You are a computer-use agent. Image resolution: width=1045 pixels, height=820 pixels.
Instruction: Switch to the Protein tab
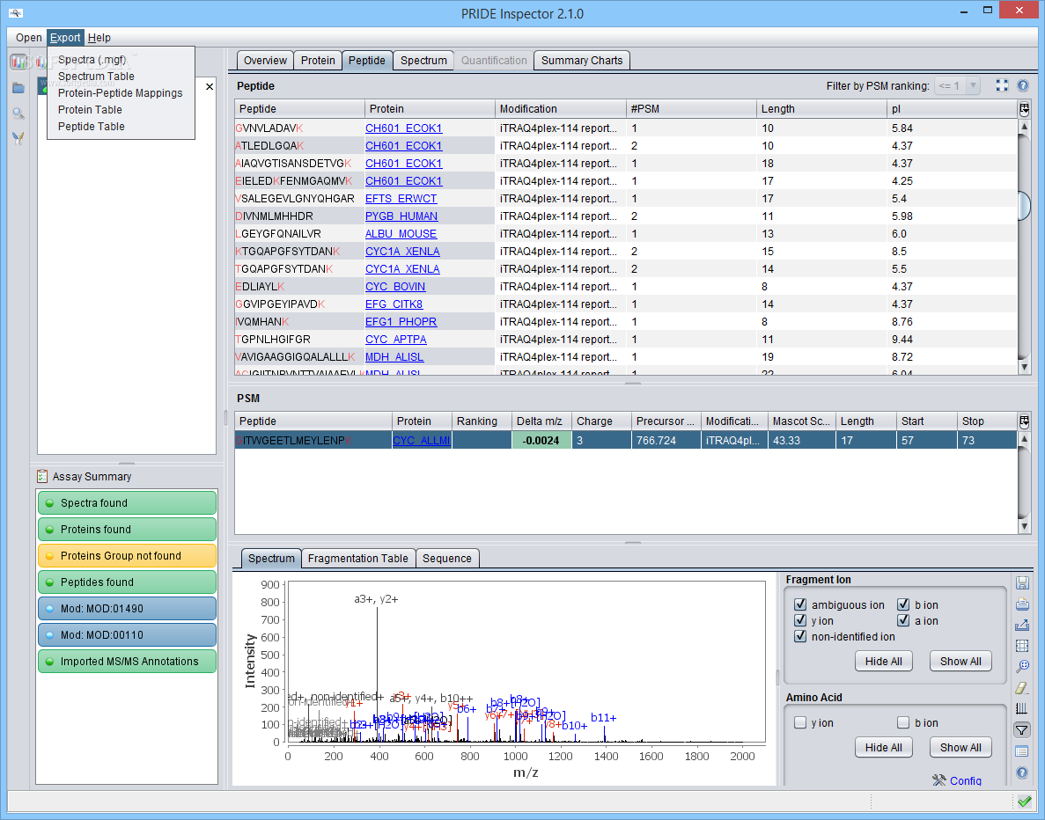[318, 60]
